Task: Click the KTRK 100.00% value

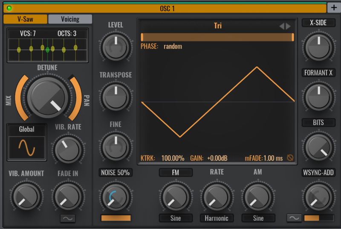Action: pos(173,158)
